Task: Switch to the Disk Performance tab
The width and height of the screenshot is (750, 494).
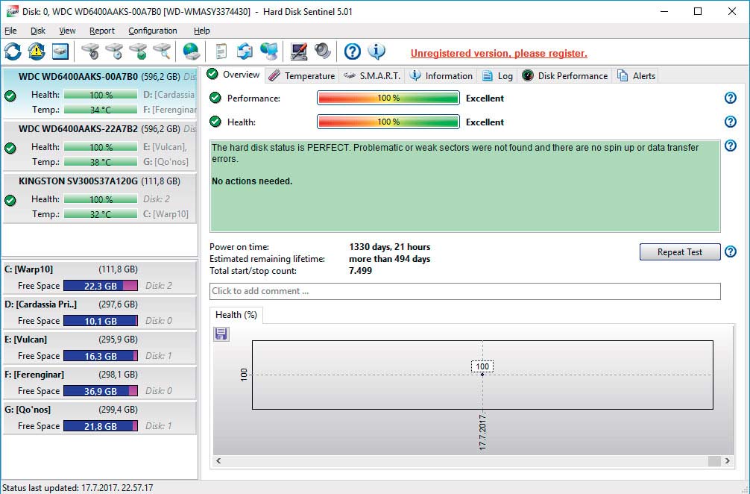Action: coord(565,75)
